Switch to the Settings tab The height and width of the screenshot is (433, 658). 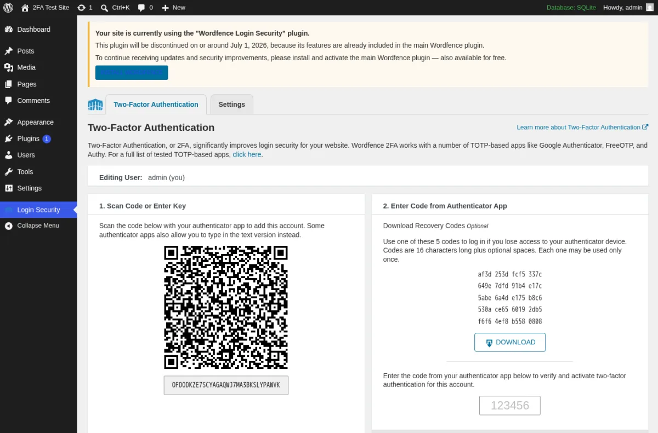pyautogui.click(x=232, y=105)
